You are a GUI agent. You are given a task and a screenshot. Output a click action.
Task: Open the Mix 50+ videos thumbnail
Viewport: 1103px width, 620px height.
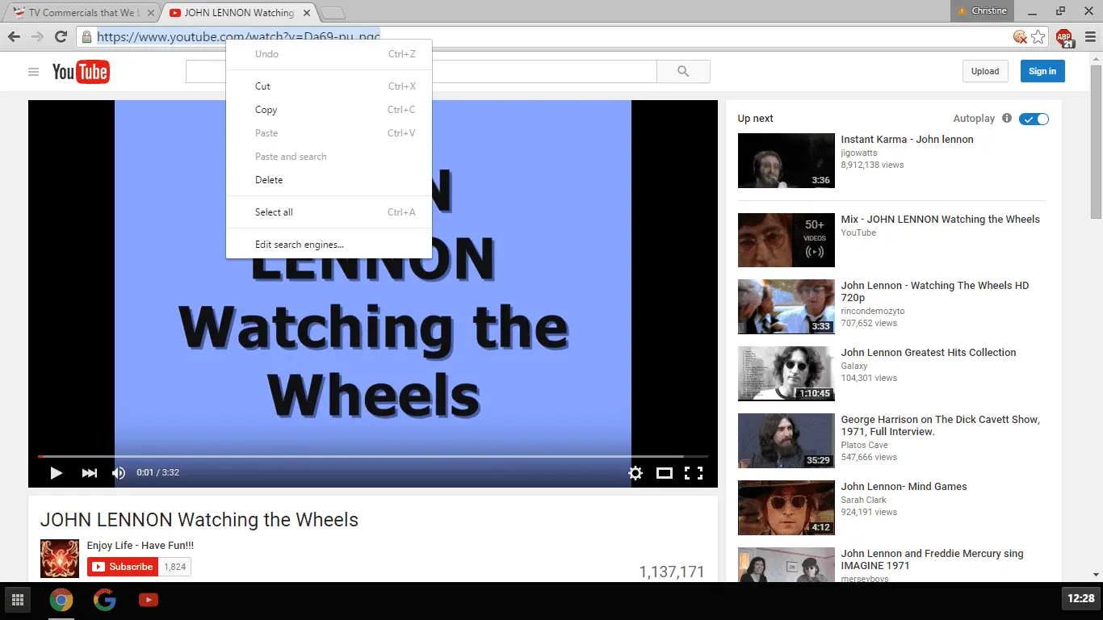tap(786, 240)
